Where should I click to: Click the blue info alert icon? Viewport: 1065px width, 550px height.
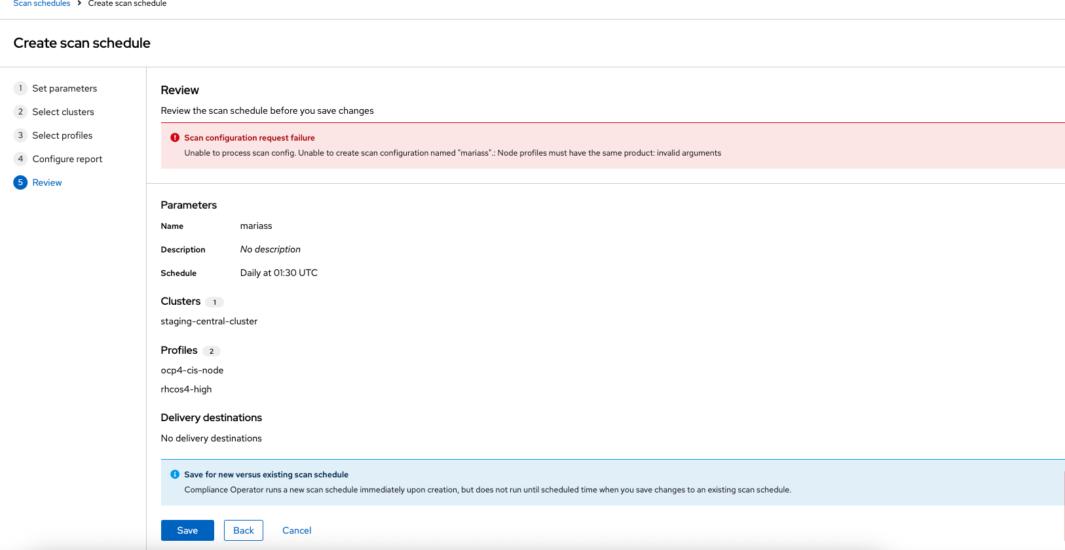(x=175, y=475)
